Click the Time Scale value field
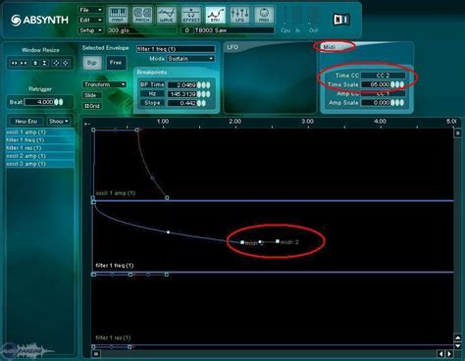465x361 pixels. click(376, 84)
